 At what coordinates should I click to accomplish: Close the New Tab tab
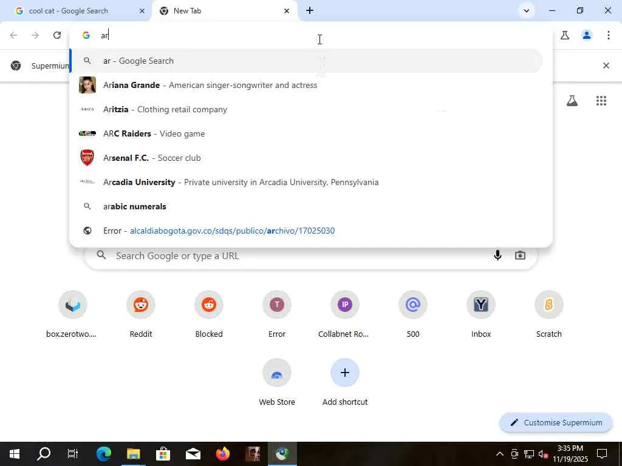click(x=287, y=11)
